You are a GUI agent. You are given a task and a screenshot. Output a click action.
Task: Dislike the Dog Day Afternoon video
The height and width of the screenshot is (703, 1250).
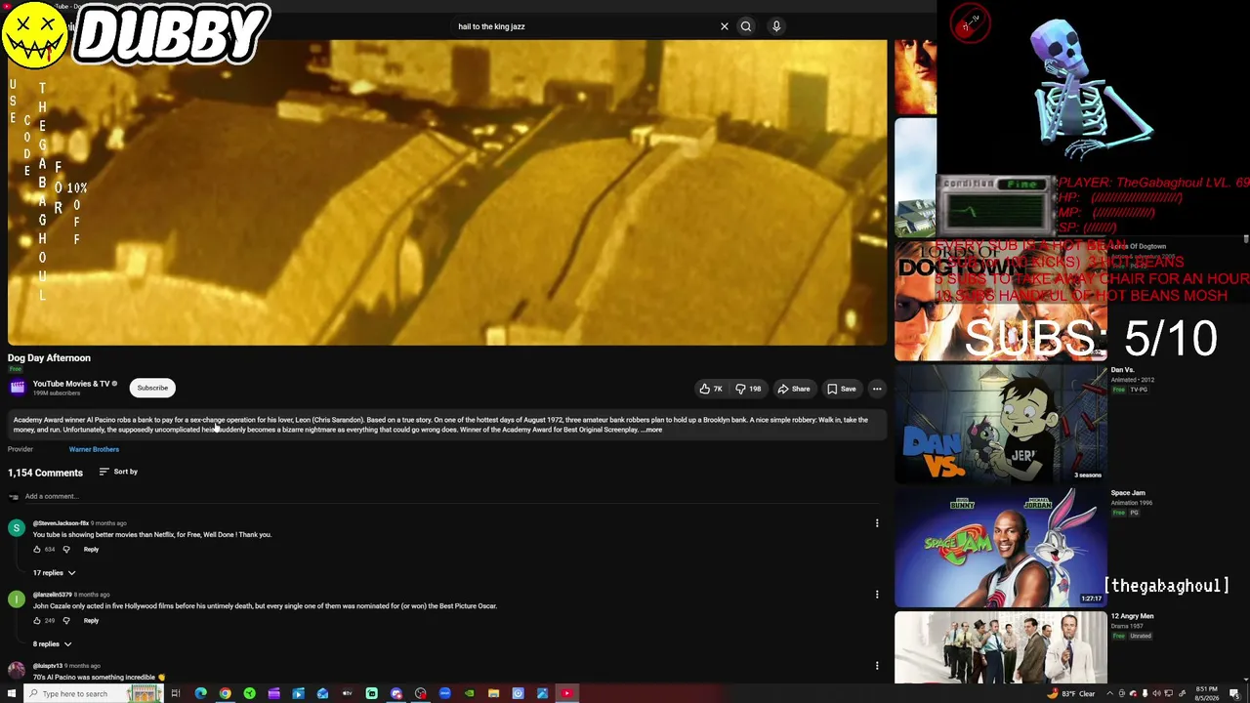pos(748,389)
